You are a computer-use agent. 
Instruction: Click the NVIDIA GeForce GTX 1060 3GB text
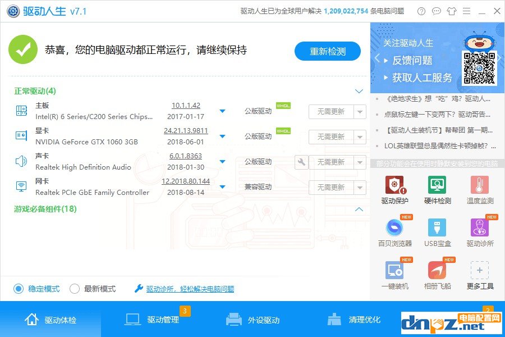(86, 142)
